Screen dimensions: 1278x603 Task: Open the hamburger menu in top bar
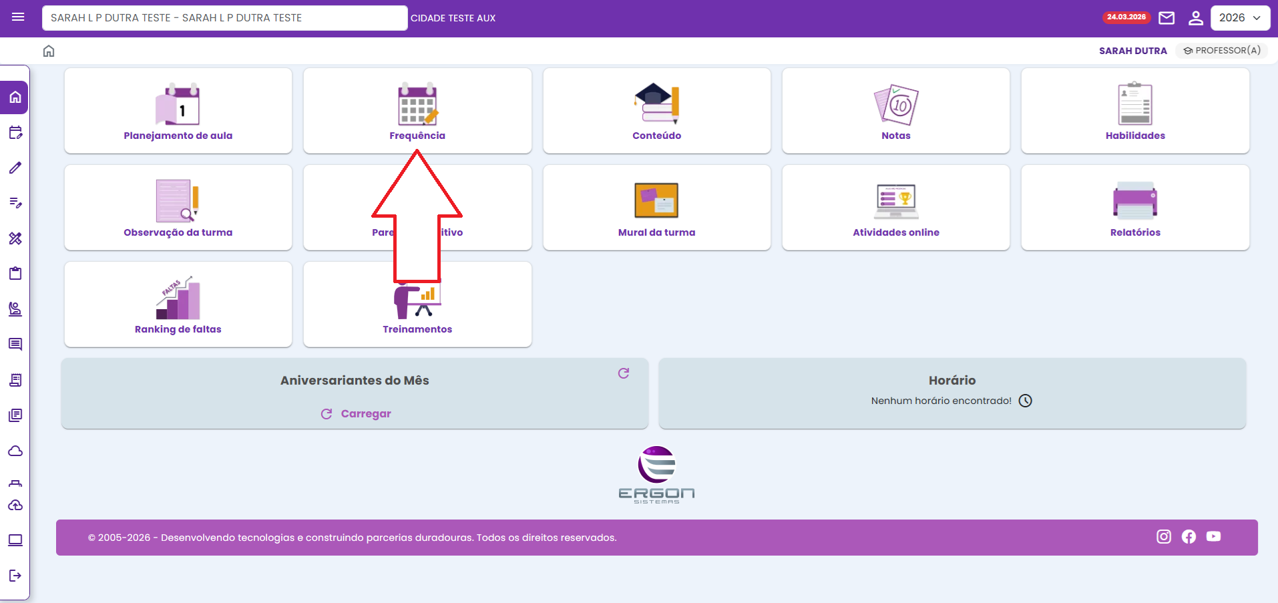pyautogui.click(x=18, y=17)
